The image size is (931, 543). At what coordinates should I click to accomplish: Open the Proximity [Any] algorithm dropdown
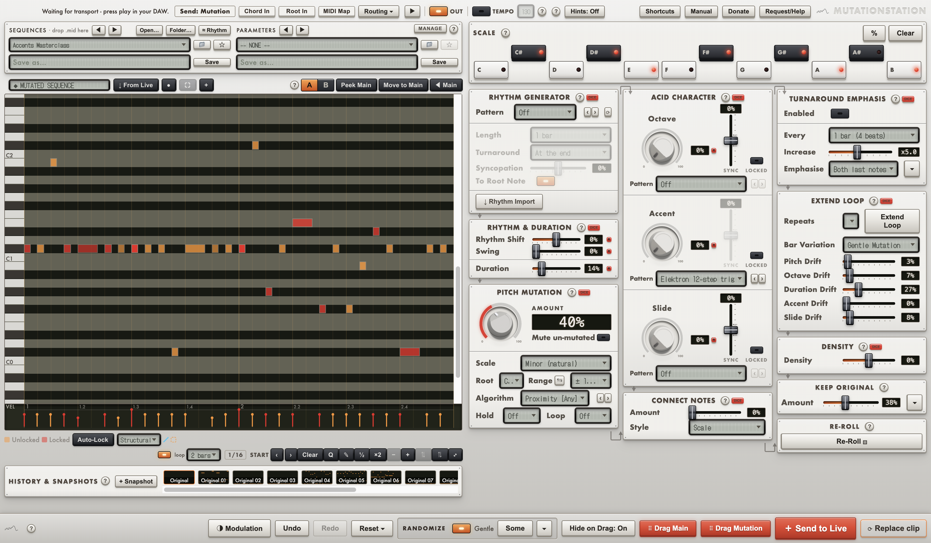[x=555, y=398]
